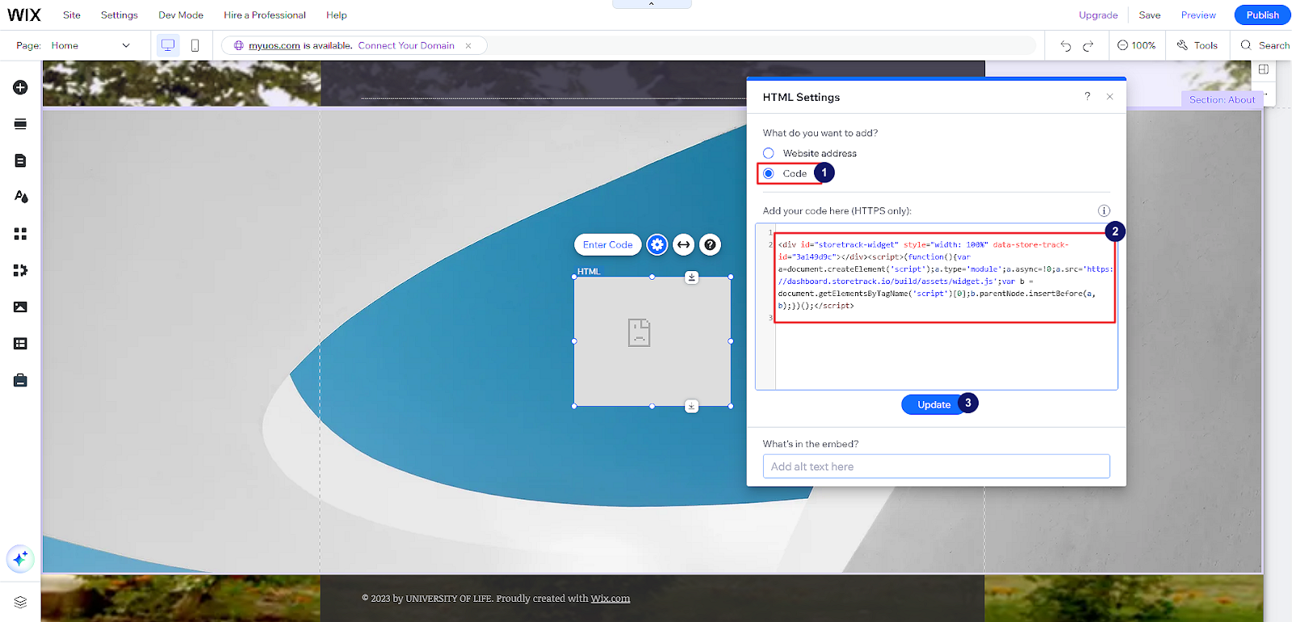Click the info icon beside code label
1292x622 pixels.
point(1104,211)
